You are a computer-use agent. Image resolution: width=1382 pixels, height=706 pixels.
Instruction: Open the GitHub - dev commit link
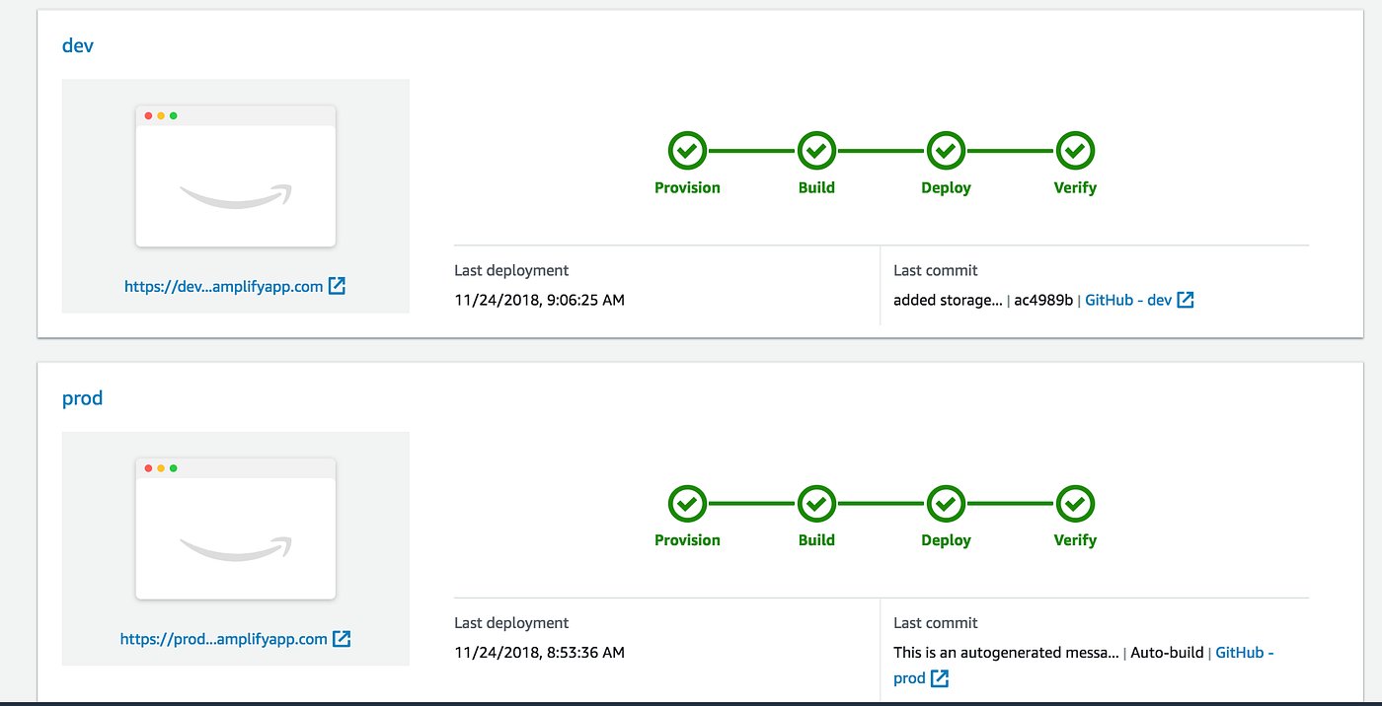click(1129, 299)
